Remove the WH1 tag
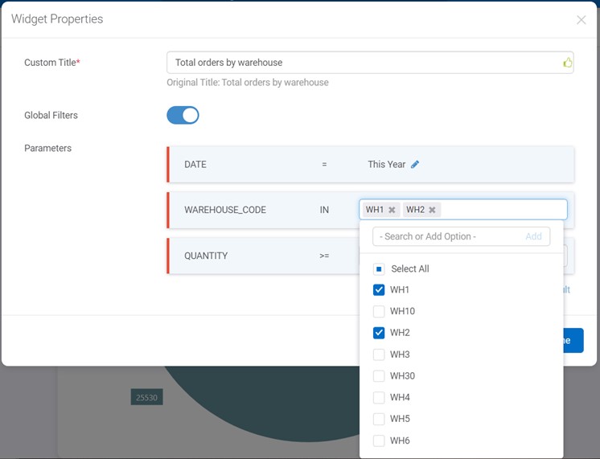600x459 pixels. (x=392, y=210)
